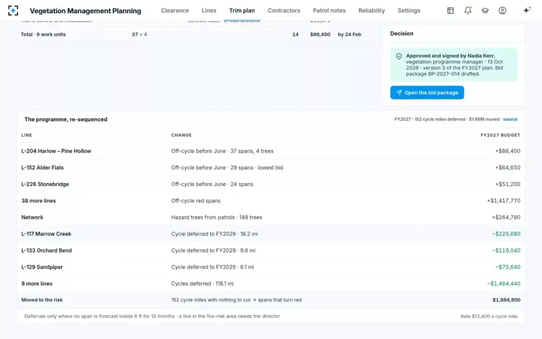The width and height of the screenshot is (542, 339).
Task: Switch to the Lines tab
Action: click(x=209, y=10)
